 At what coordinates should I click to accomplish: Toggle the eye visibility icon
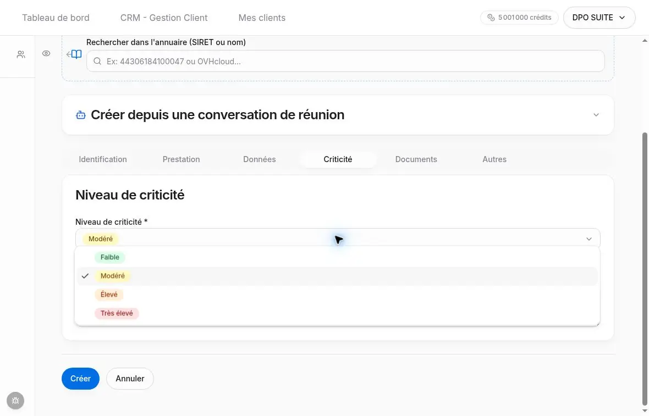coord(46,53)
